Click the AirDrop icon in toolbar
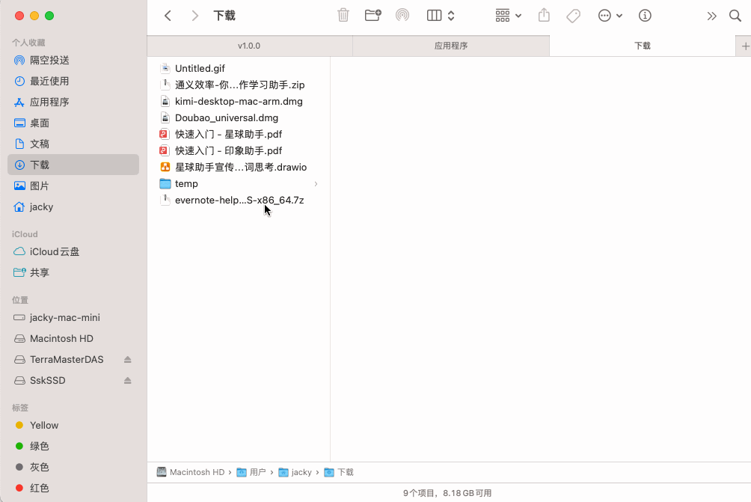The height and width of the screenshot is (502, 751). click(x=402, y=15)
